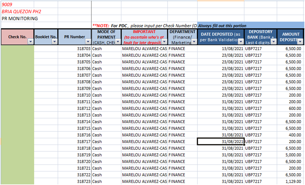This screenshot has width=305, height=185.
Task: Open the IMPORTANT column filter dropdown
Action: coord(164,41)
